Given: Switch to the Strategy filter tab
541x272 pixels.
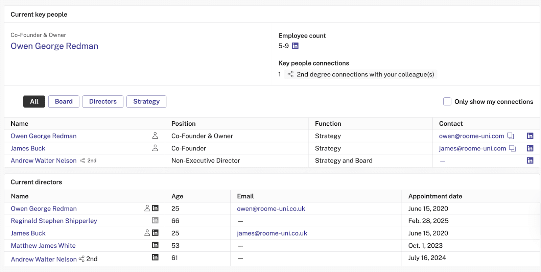Looking at the screenshot, I should 146,101.
